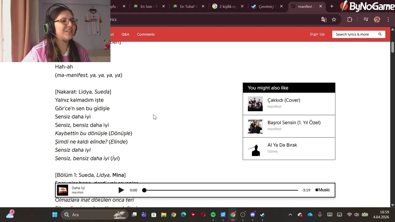Open Chrome media control icon
This screenshot has height=222, width=395.
(x=366, y=19)
